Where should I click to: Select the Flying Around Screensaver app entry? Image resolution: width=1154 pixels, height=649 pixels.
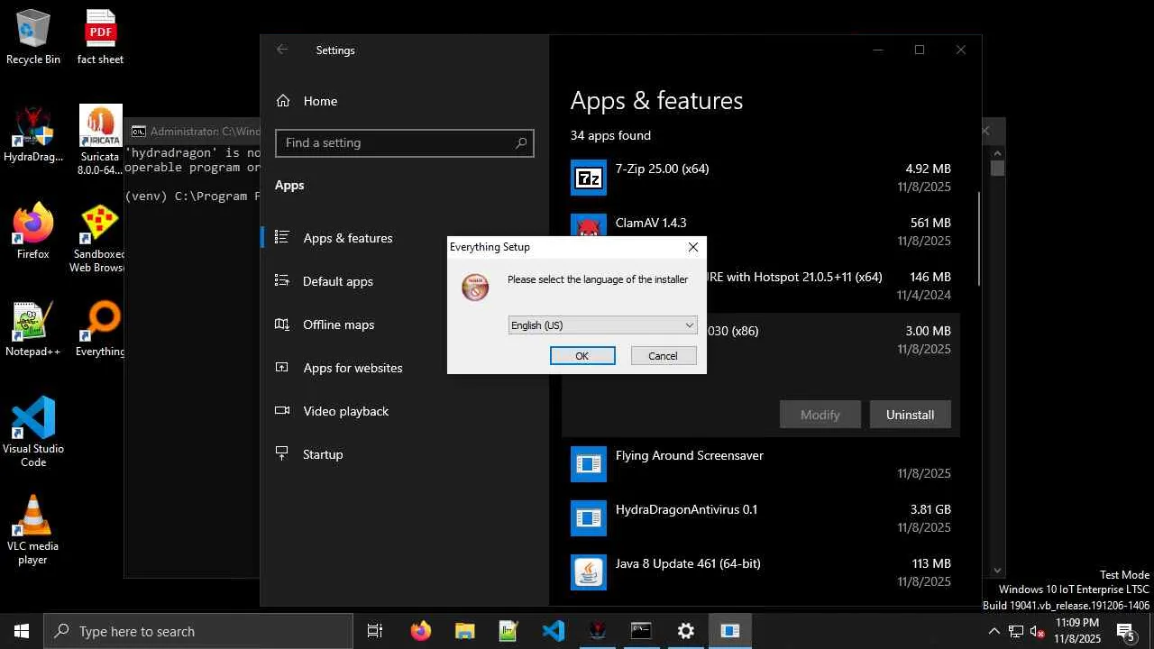[761, 464]
